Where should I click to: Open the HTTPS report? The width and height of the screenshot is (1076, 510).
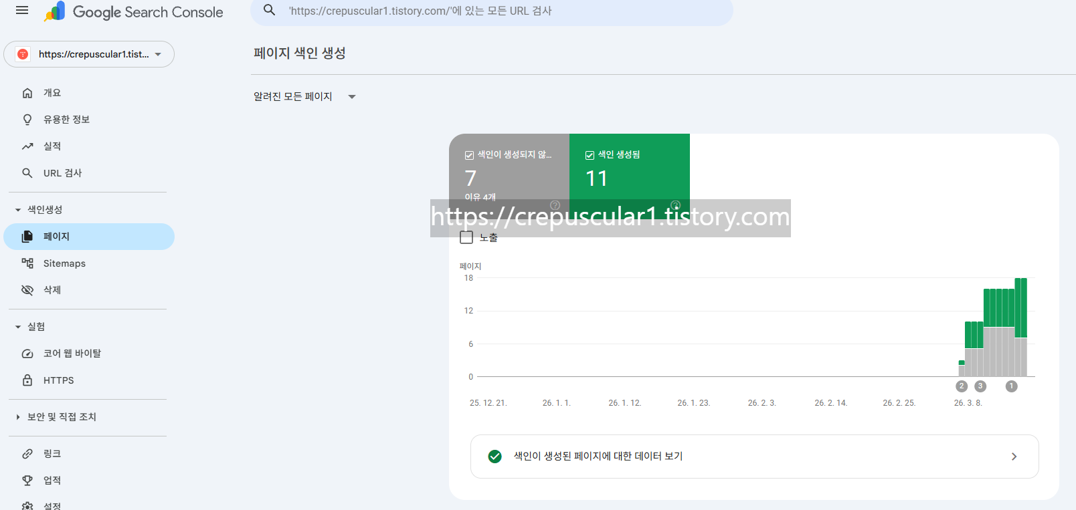[89, 380]
